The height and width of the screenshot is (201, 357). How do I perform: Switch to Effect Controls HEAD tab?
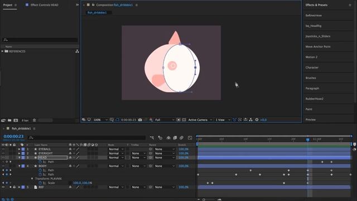pyautogui.click(x=44, y=5)
